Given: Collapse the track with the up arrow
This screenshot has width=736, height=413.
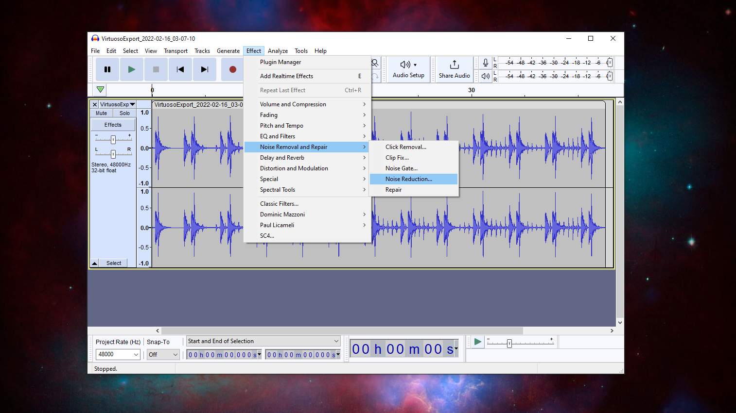Looking at the screenshot, I should click(x=94, y=263).
